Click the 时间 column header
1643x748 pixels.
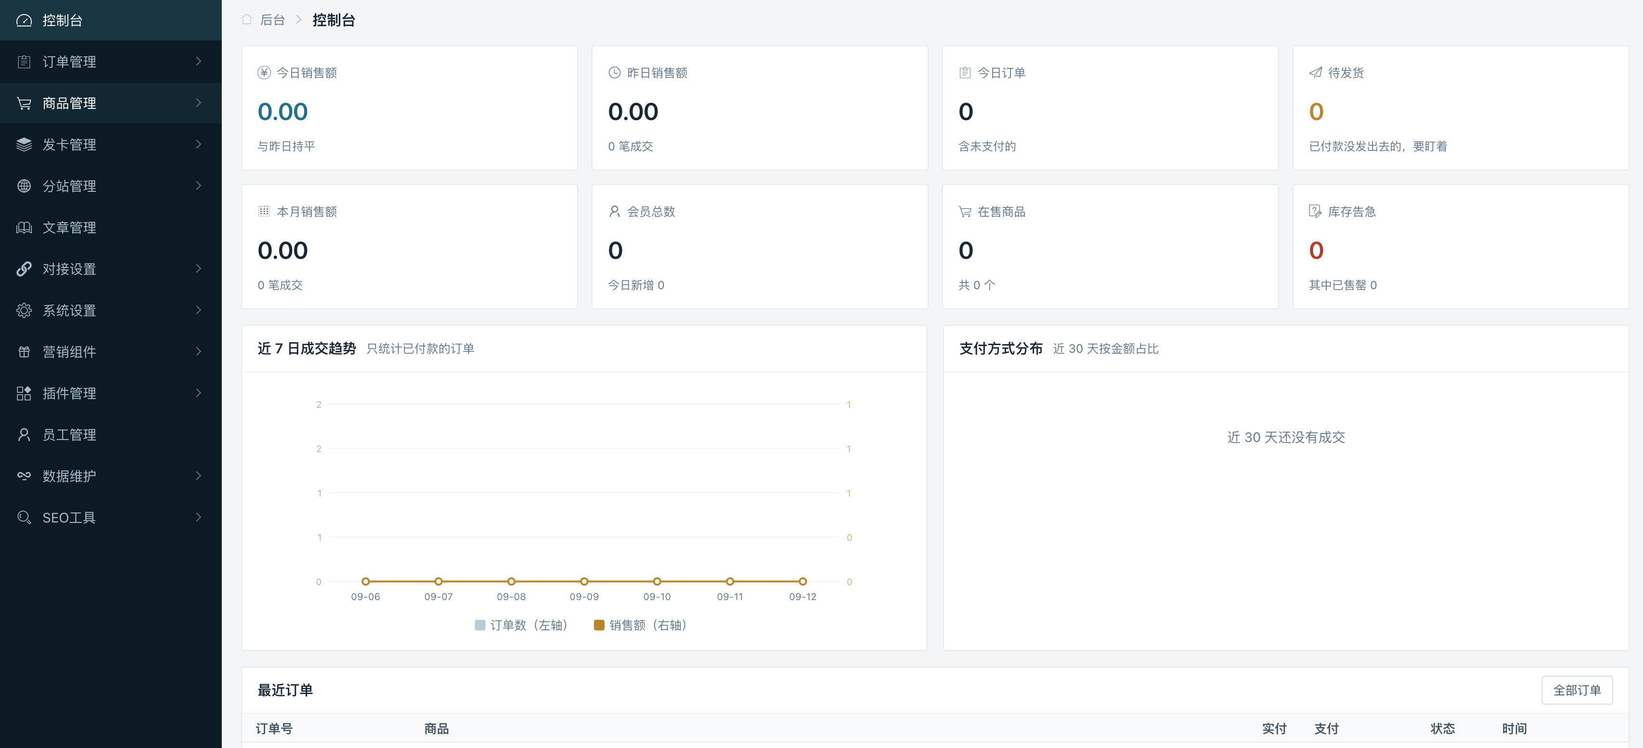pos(1514,728)
